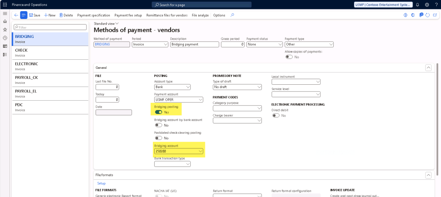Click the refresh page icon
Screen dimensions: 441x197
tap(427, 15)
